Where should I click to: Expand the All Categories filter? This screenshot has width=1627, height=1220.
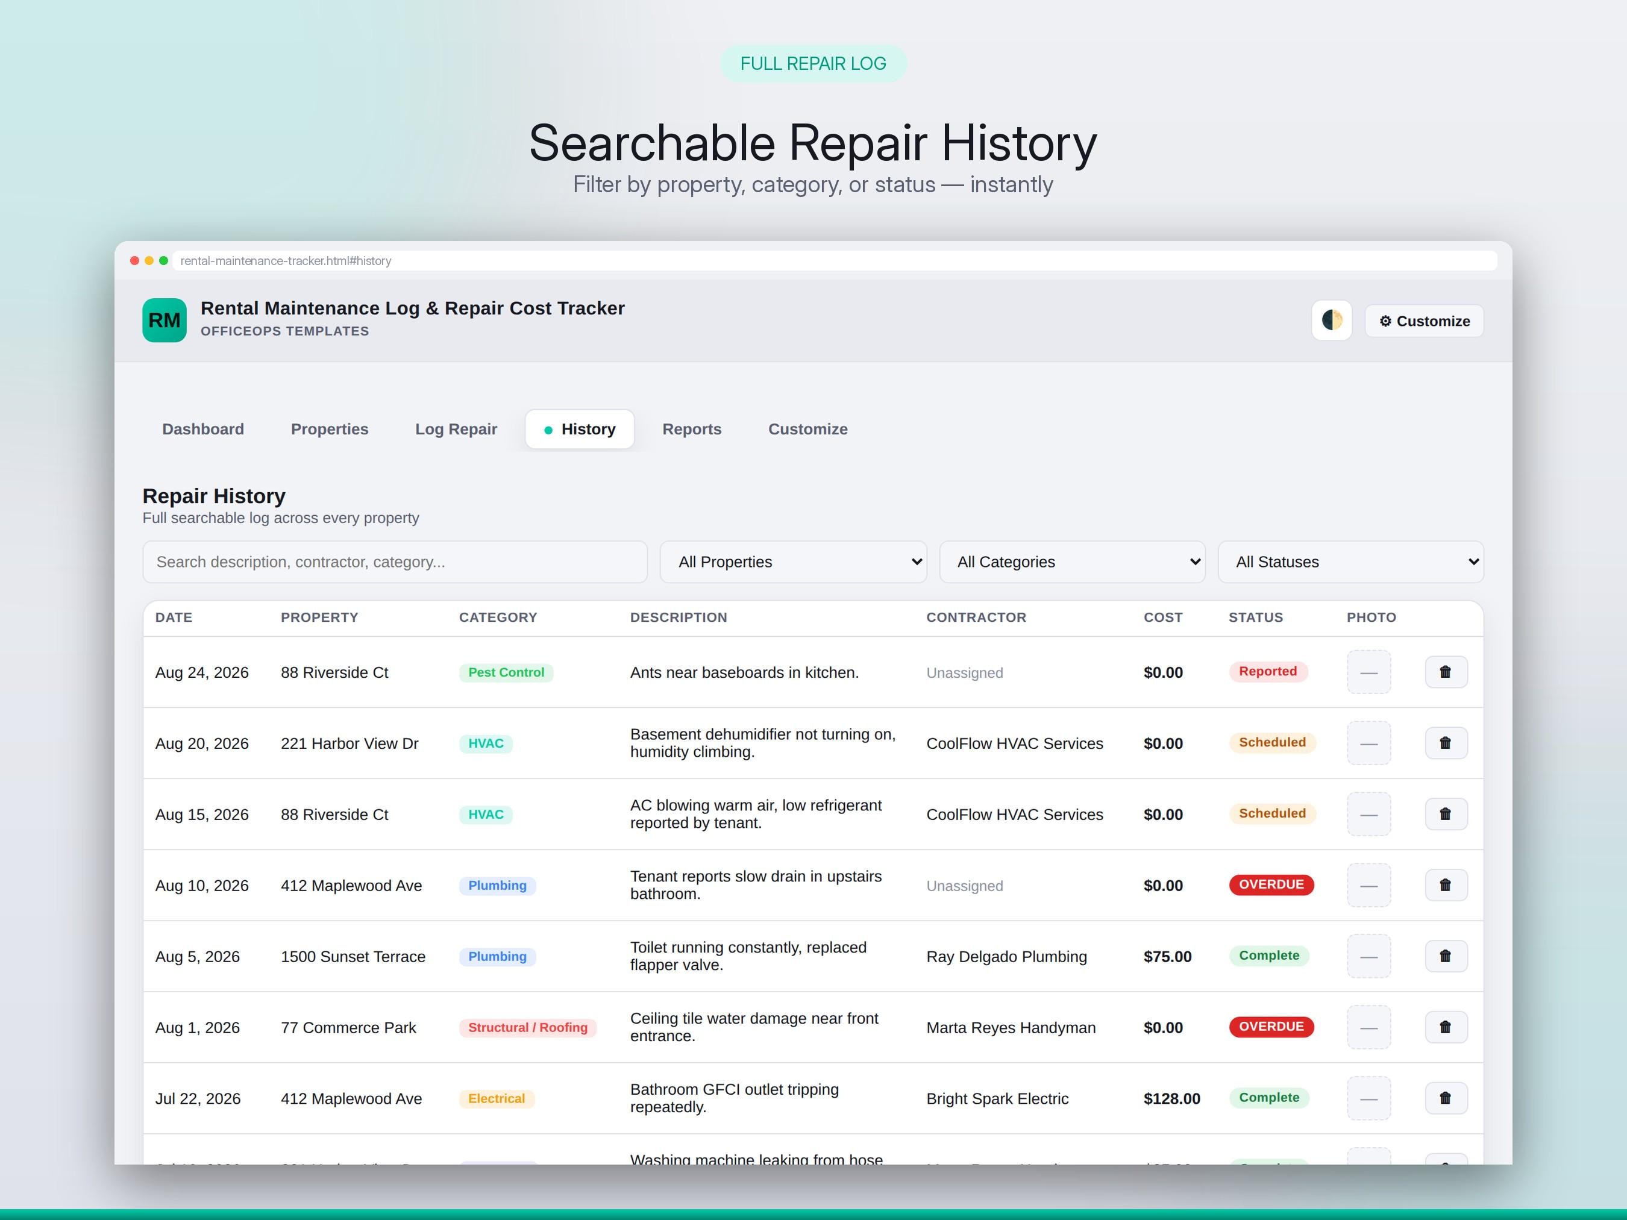click(1071, 562)
